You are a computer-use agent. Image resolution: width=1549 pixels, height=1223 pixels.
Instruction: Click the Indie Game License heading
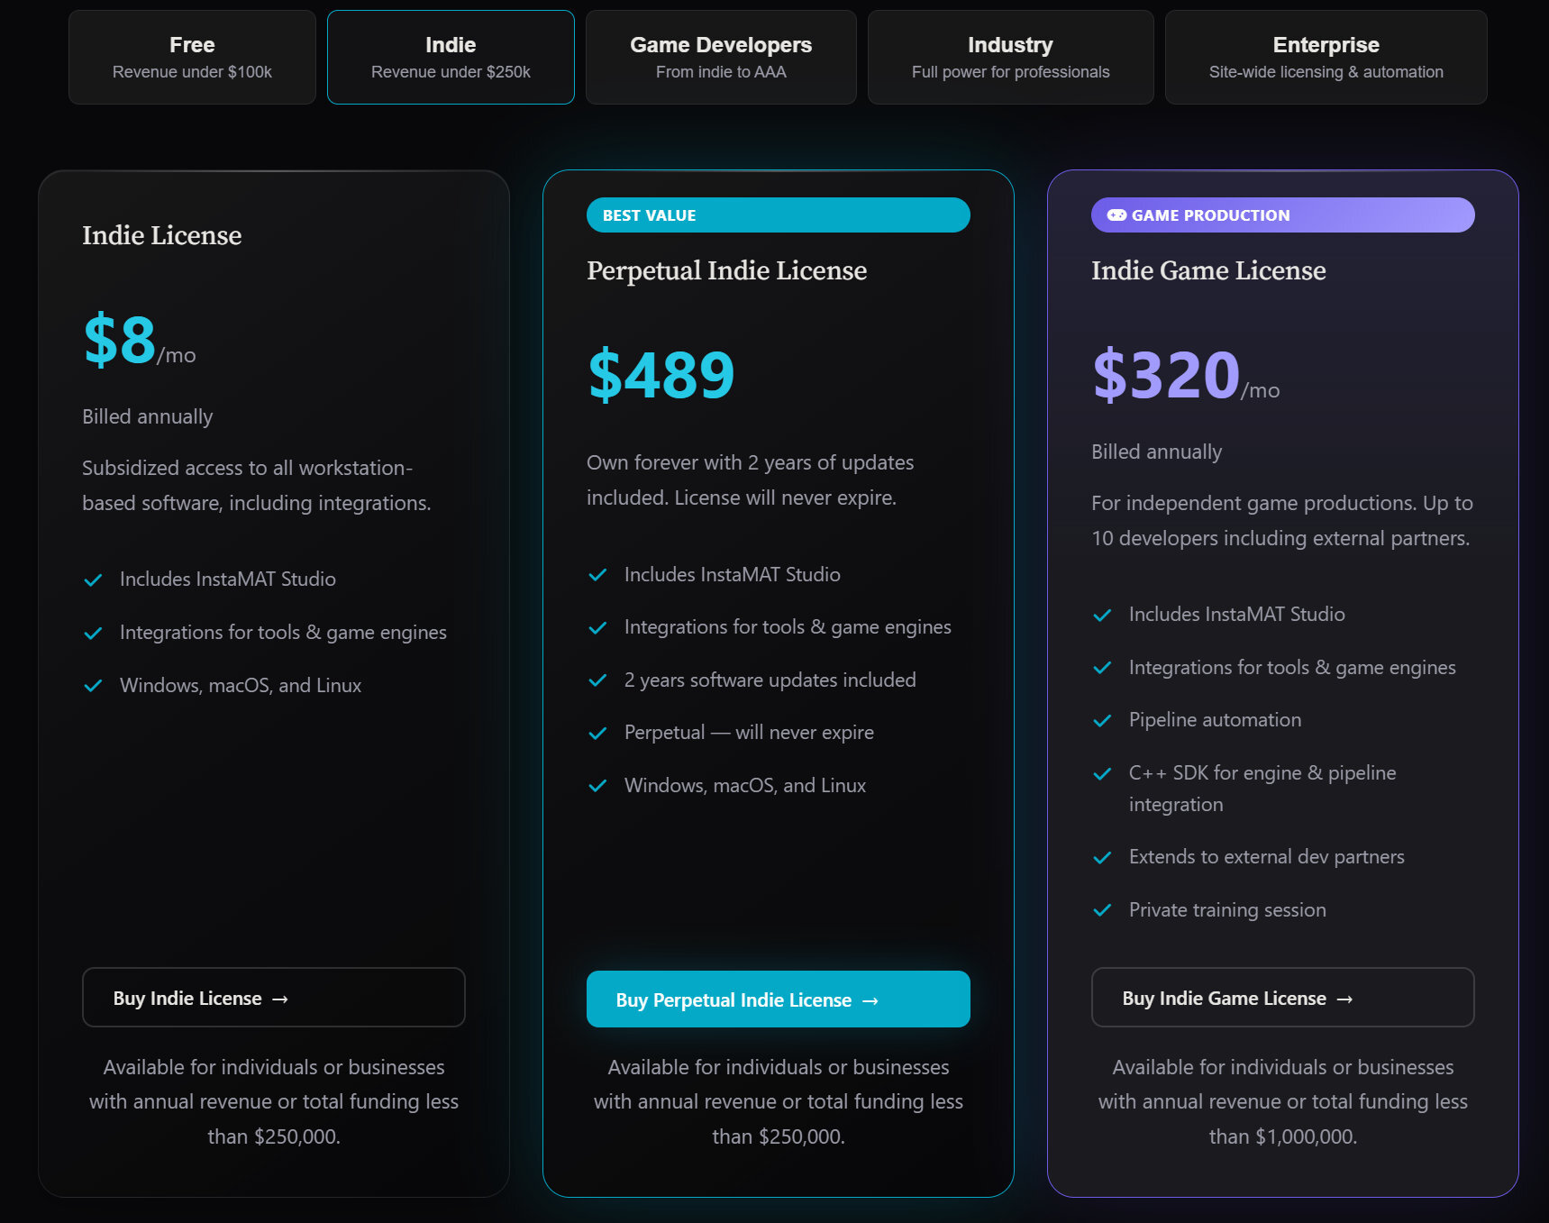coord(1208,270)
